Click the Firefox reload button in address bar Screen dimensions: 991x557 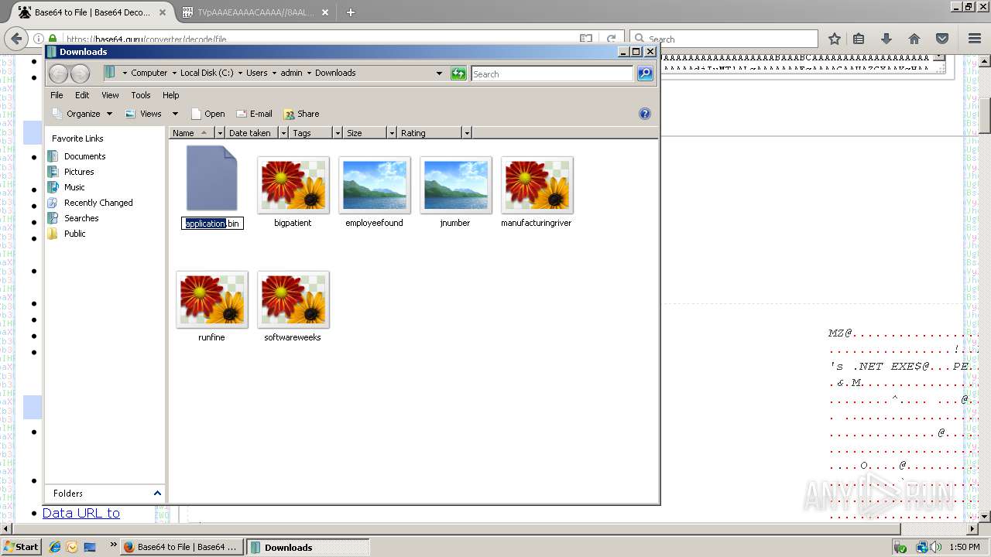pos(612,39)
